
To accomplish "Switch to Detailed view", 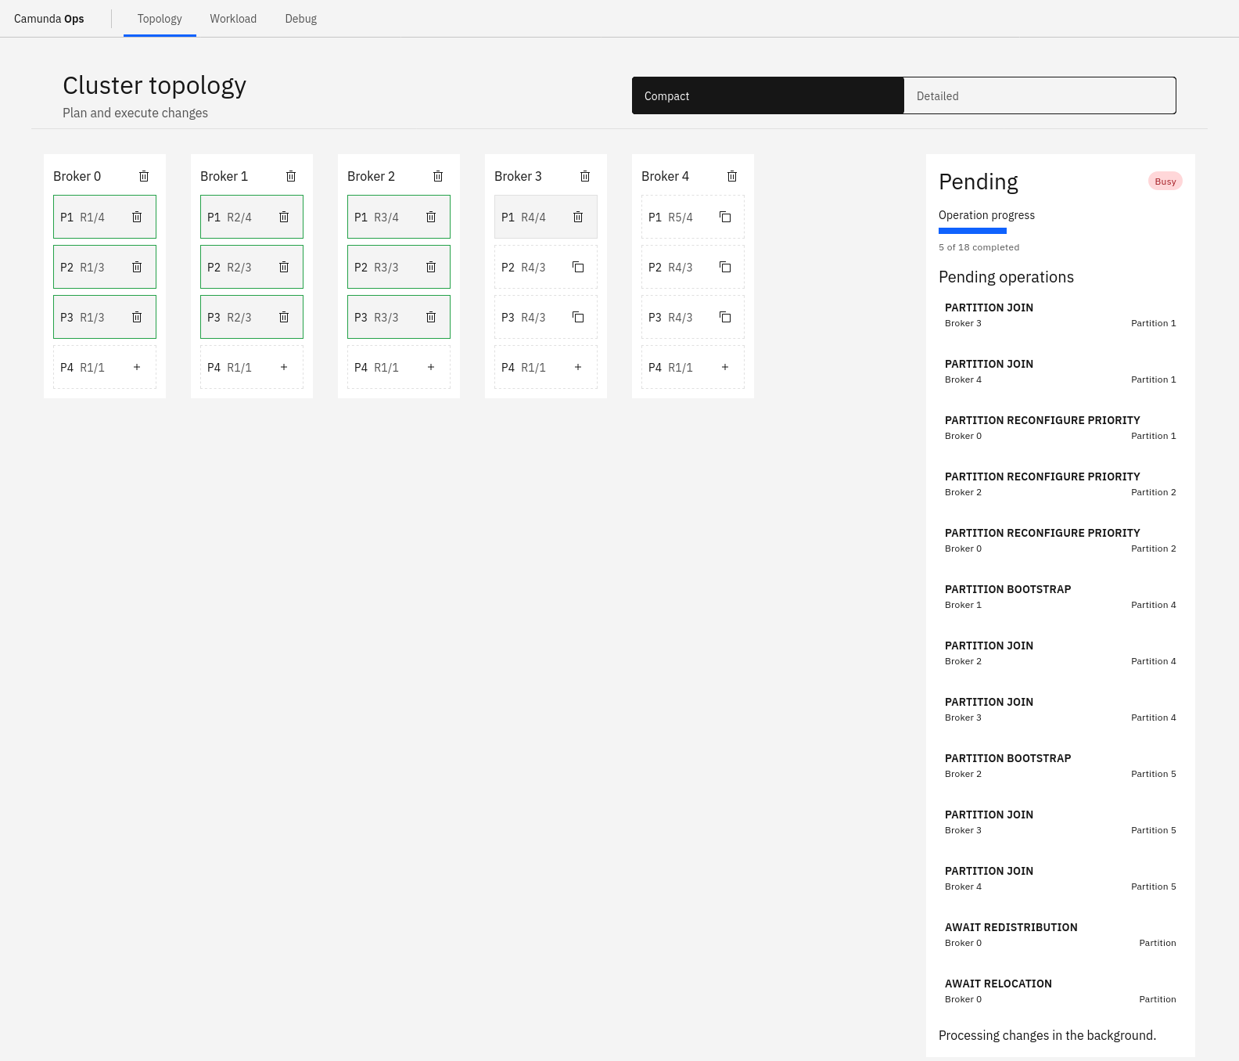I will click(1040, 95).
